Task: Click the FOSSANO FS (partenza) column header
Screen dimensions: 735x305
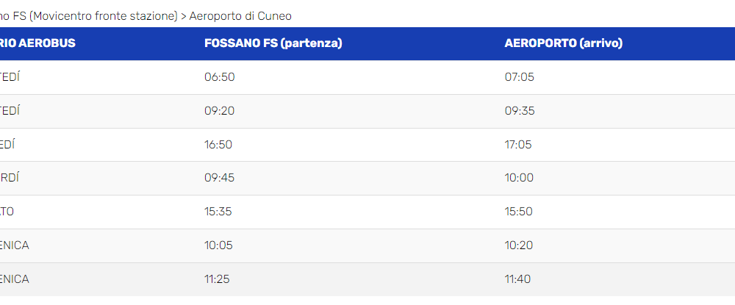Action: [273, 43]
